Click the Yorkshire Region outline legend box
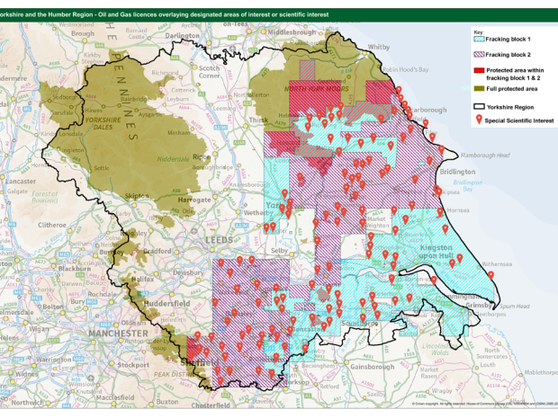This screenshot has height=418, width=558. click(x=479, y=107)
